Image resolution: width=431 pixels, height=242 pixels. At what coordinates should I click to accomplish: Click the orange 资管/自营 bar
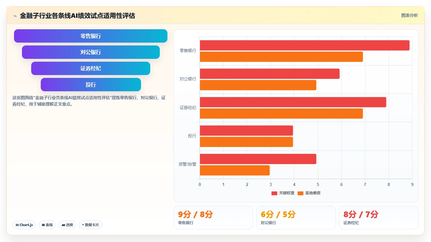point(235,170)
